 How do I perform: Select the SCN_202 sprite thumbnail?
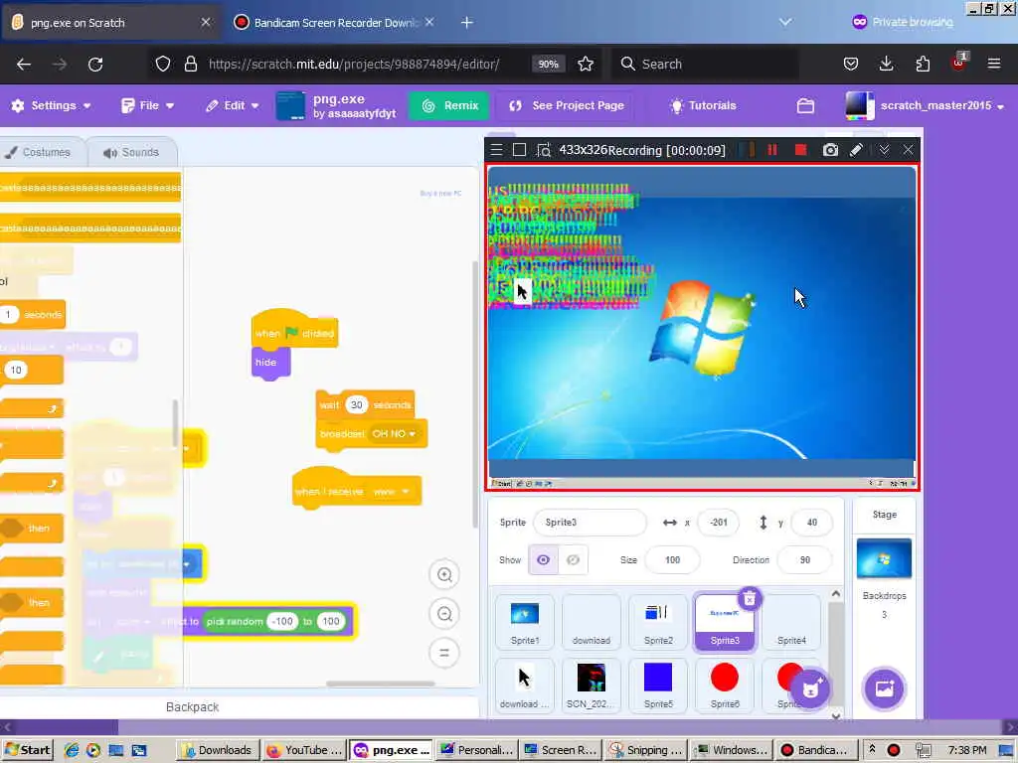[591, 686]
